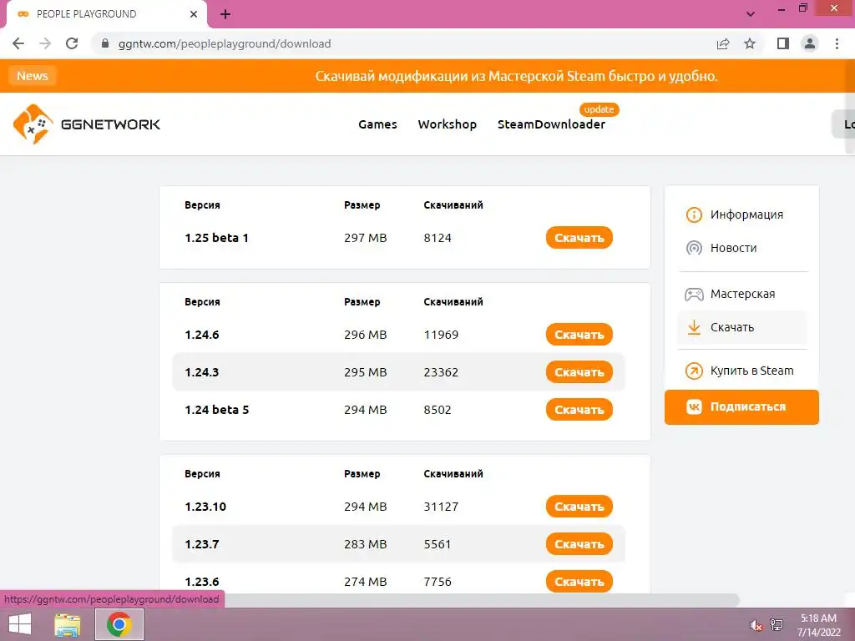Click the "297 MB" size value

point(366,238)
